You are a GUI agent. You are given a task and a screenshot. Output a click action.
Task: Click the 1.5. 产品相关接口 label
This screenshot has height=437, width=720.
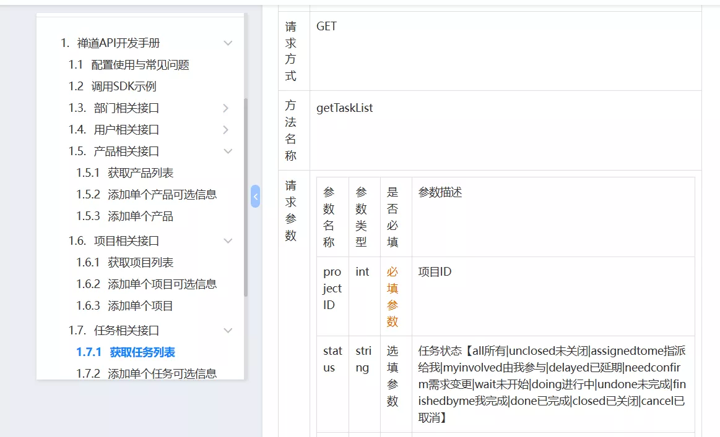(x=113, y=151)
